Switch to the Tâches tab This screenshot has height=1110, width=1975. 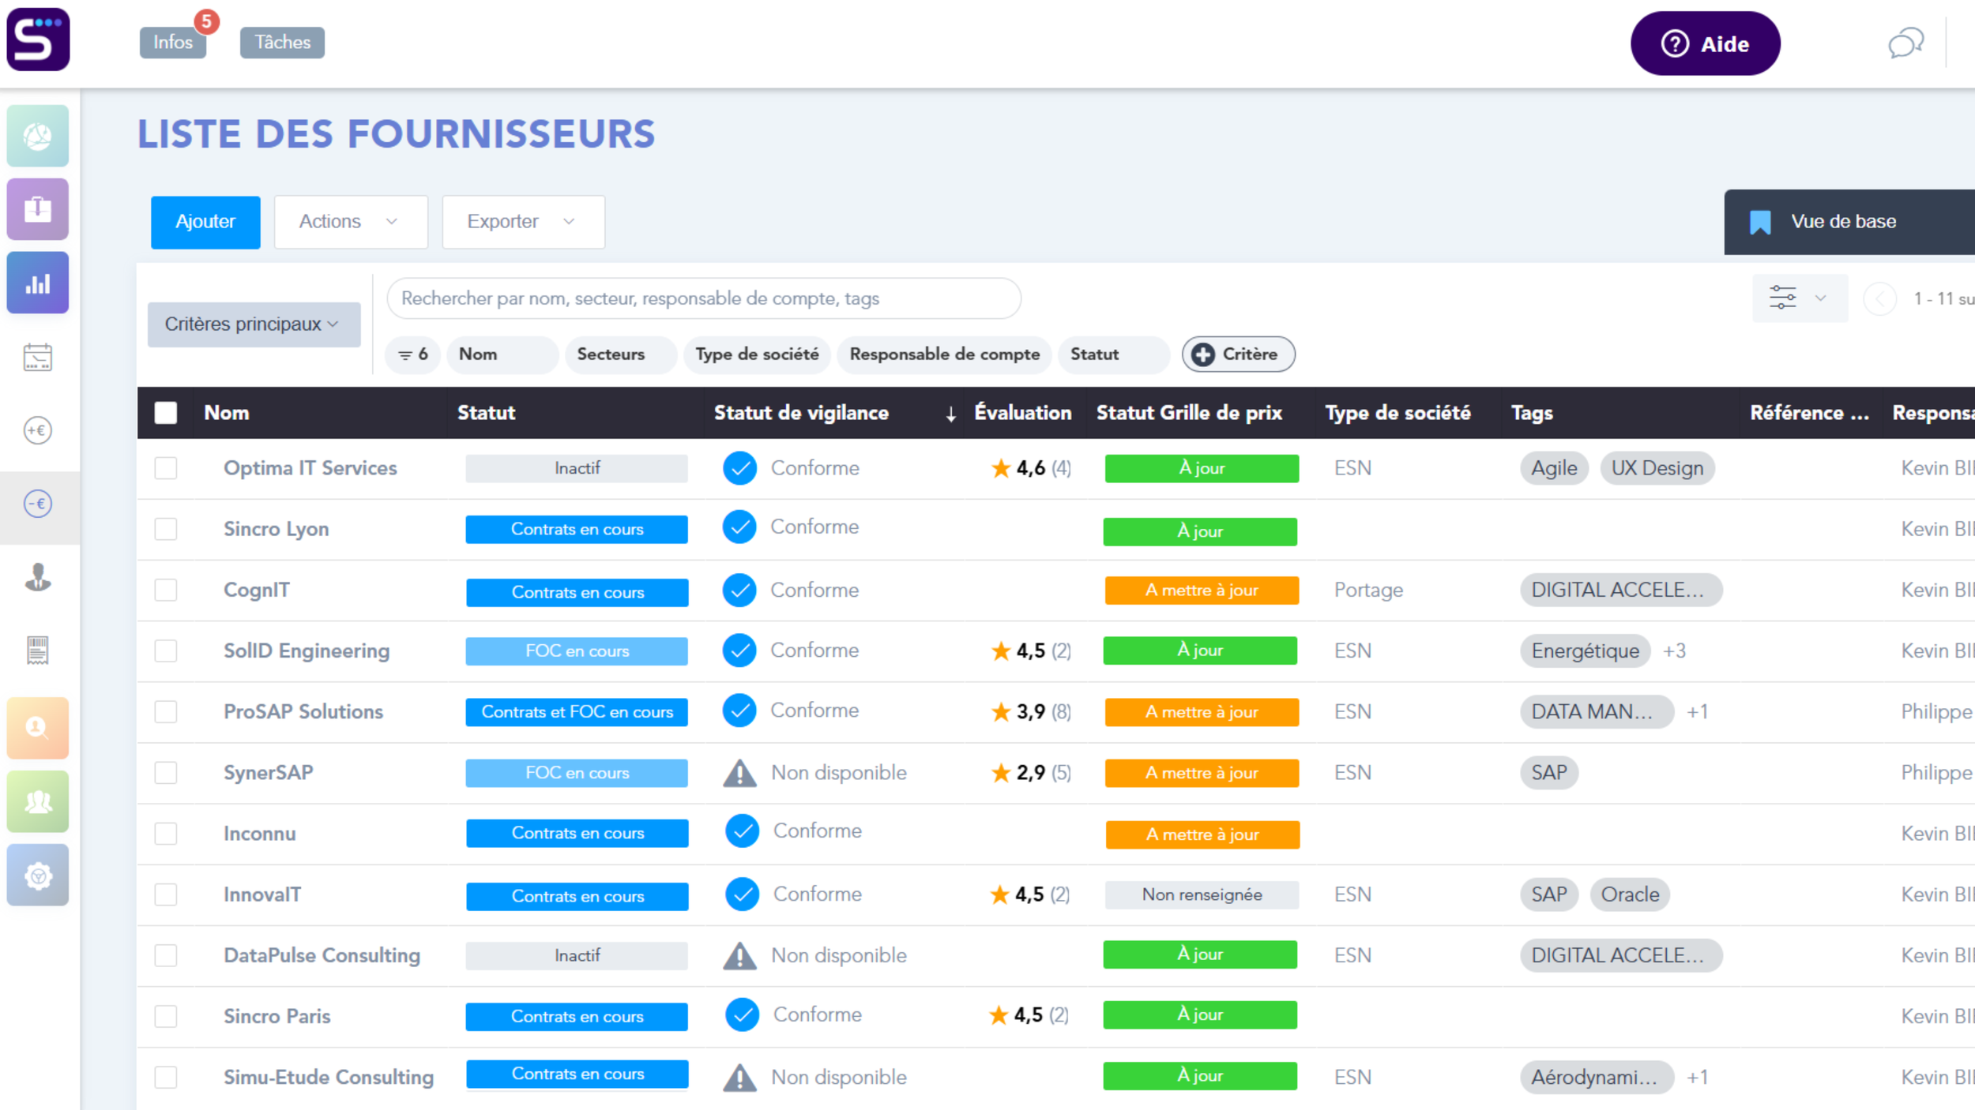tap(282, 43)
